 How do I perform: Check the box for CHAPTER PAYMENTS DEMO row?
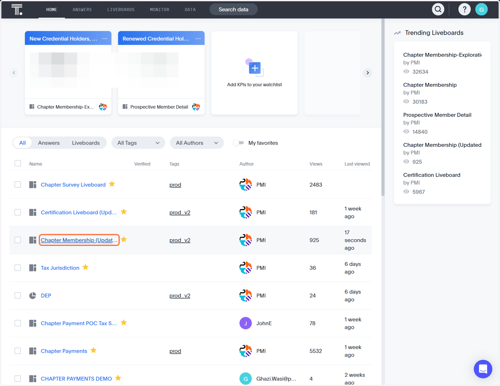point(17,378)
